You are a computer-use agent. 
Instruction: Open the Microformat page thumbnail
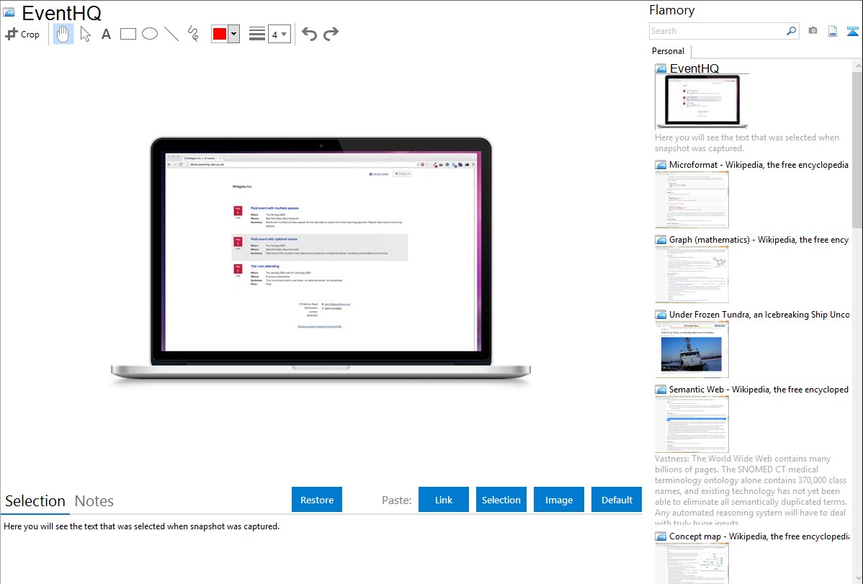coord(692,199)
